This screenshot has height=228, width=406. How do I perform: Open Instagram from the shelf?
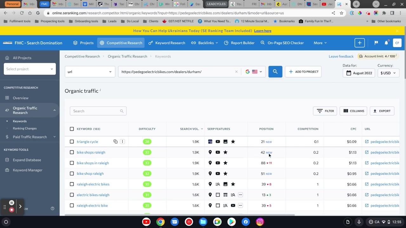pyautogui.click(x=260, y=222)
